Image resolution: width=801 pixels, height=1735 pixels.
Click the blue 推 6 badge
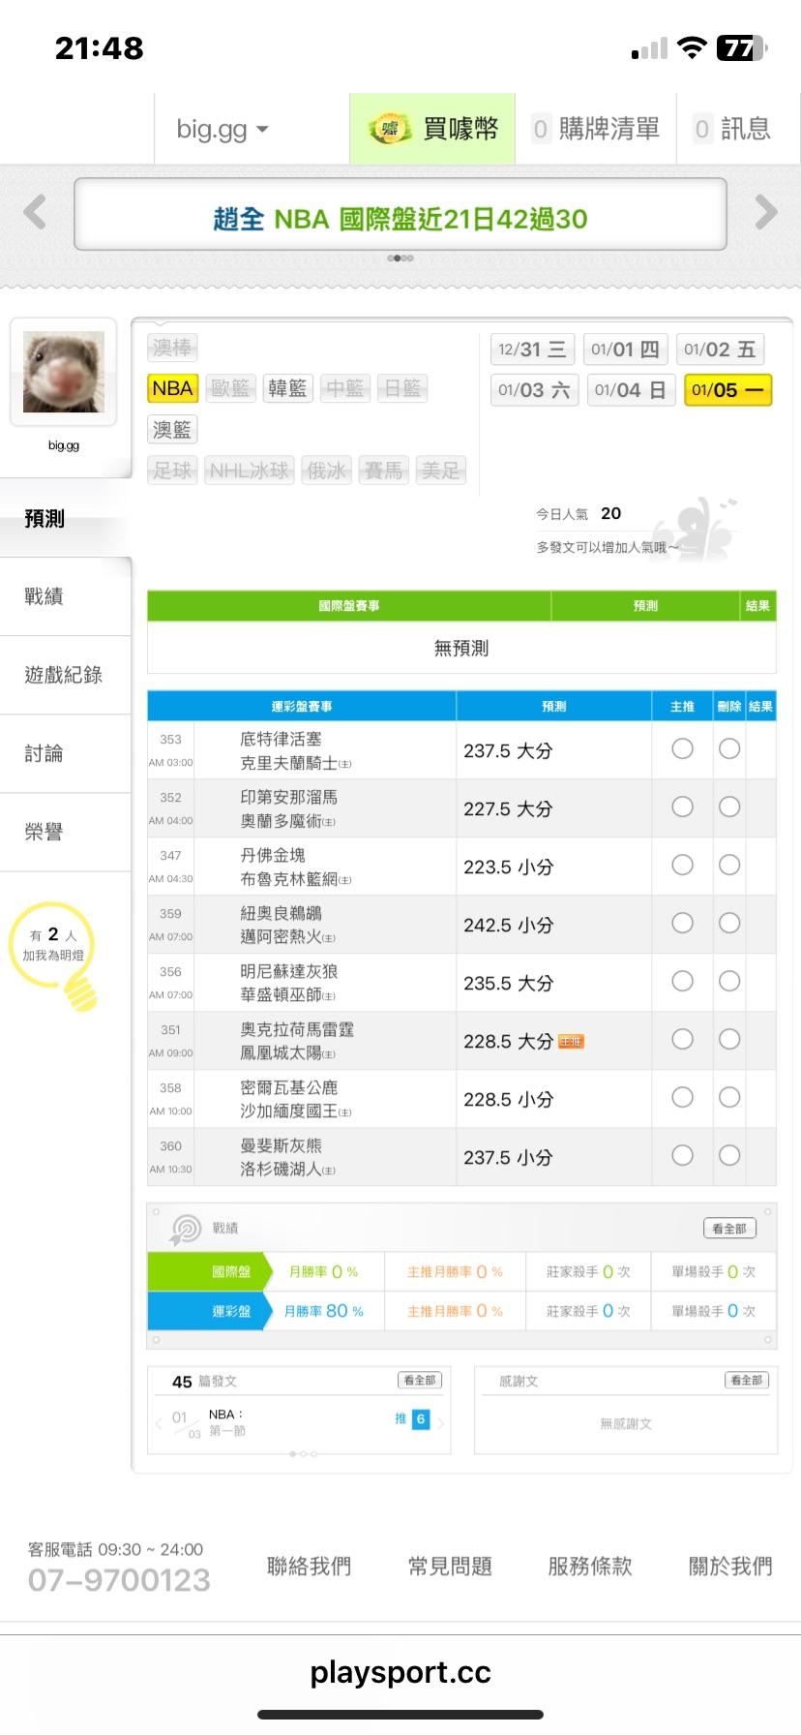(420, 1418)
